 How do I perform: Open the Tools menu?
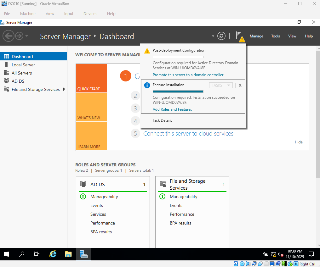275,36
